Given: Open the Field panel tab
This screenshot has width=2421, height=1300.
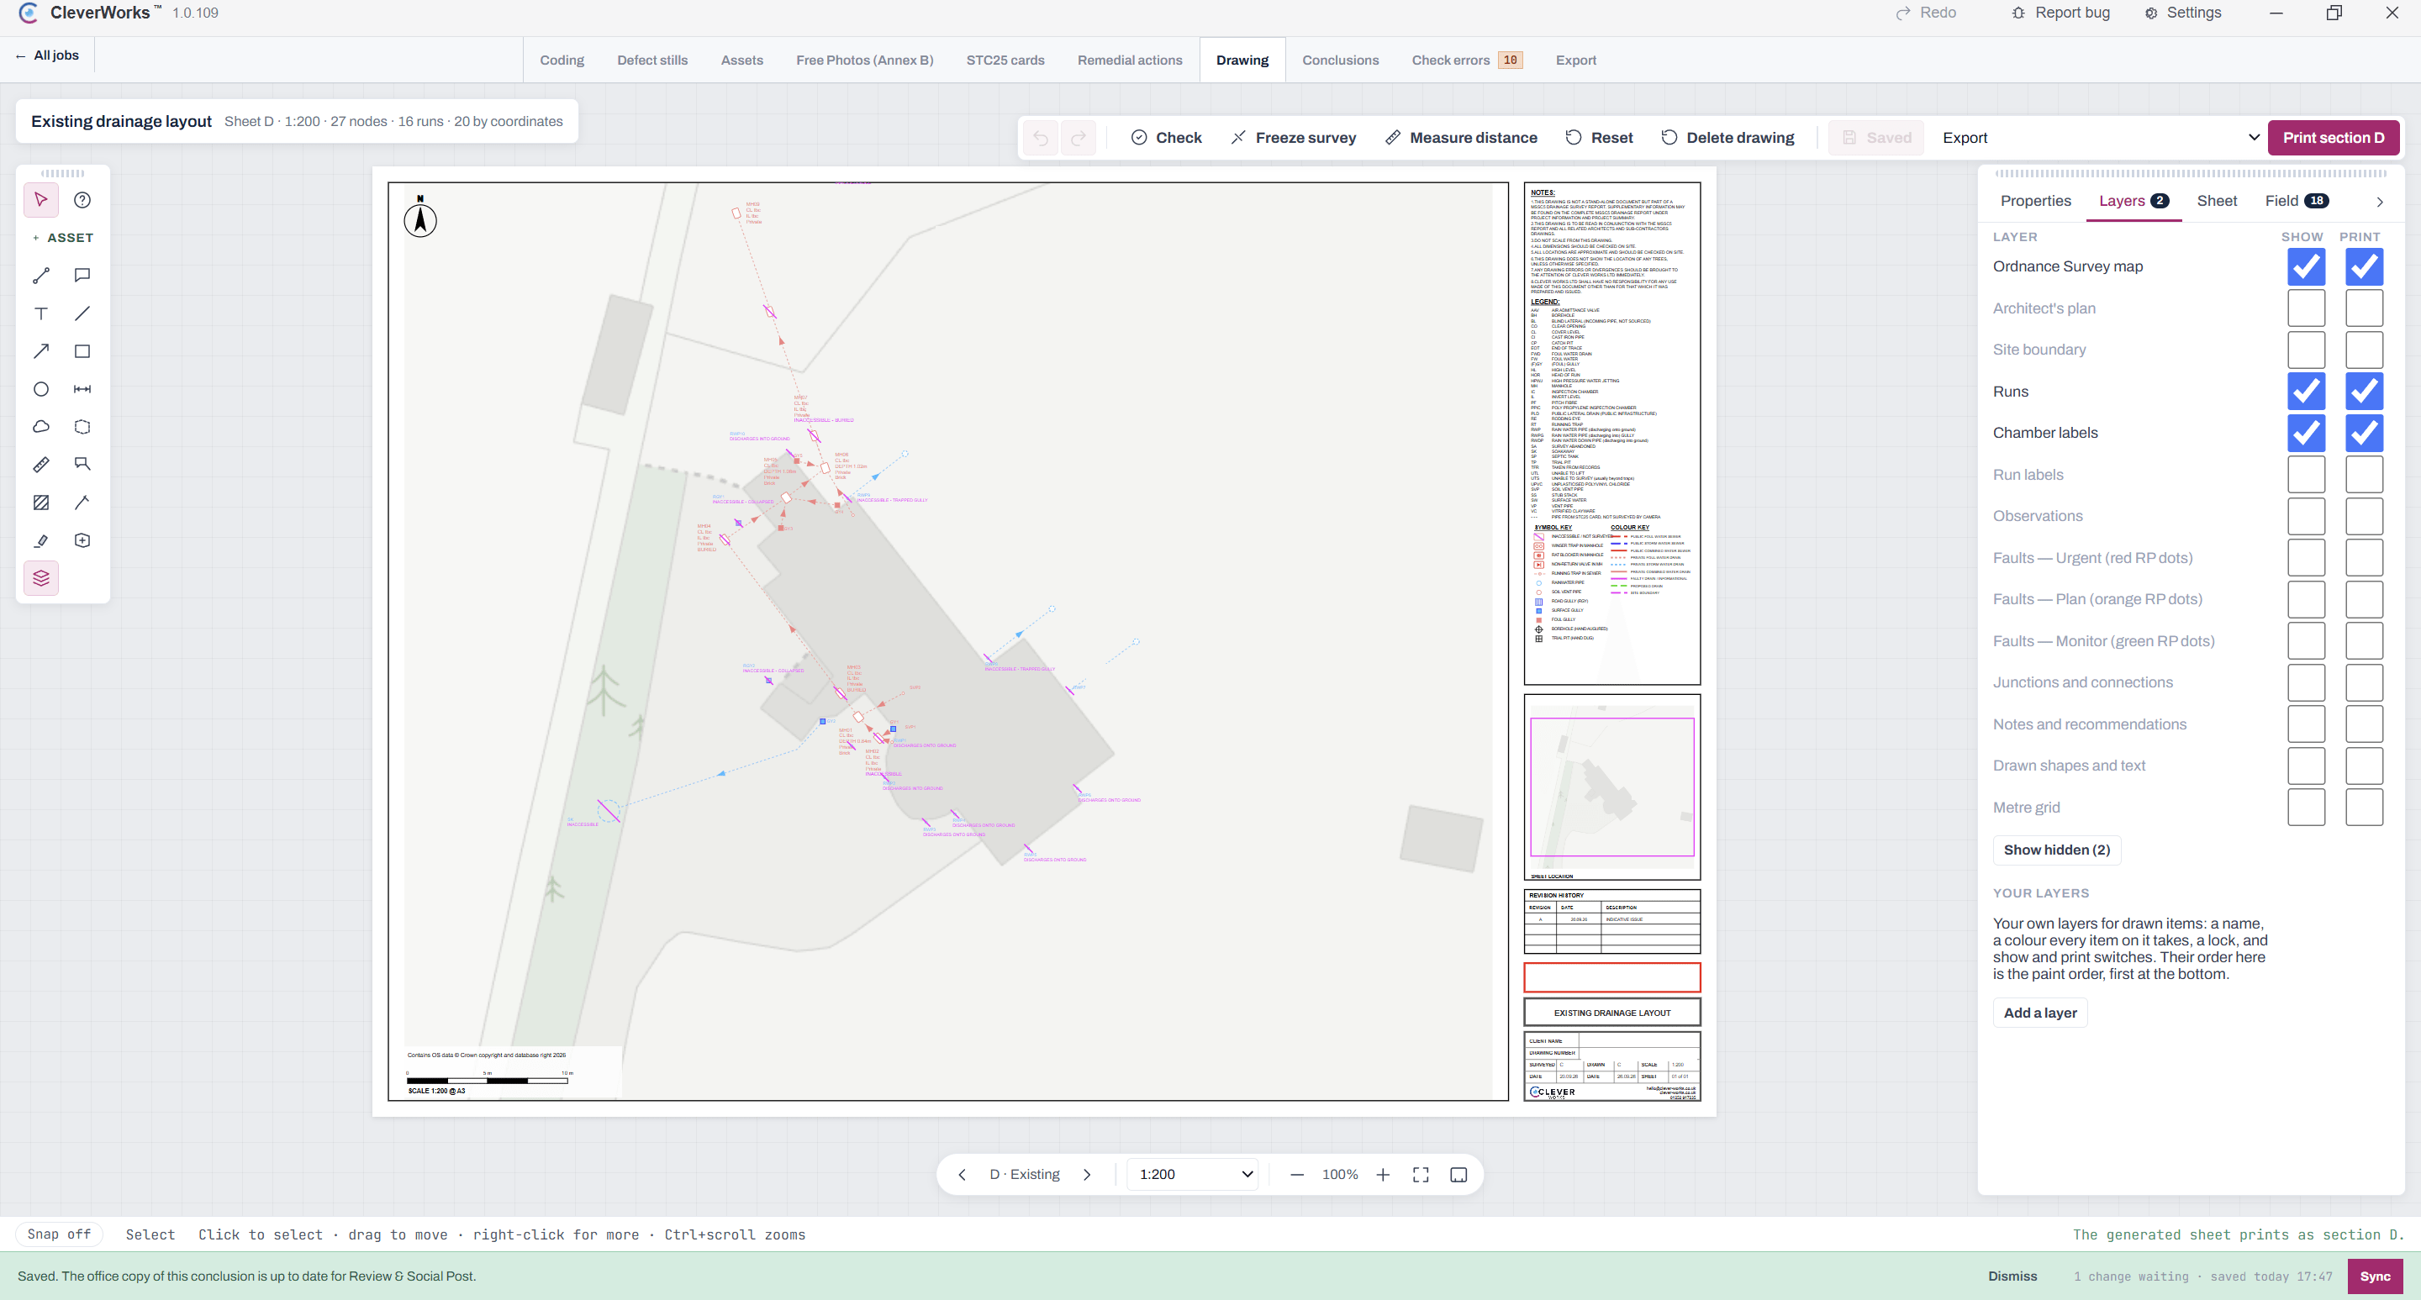Looking at the screenshot, I should tap(2297, 201).
